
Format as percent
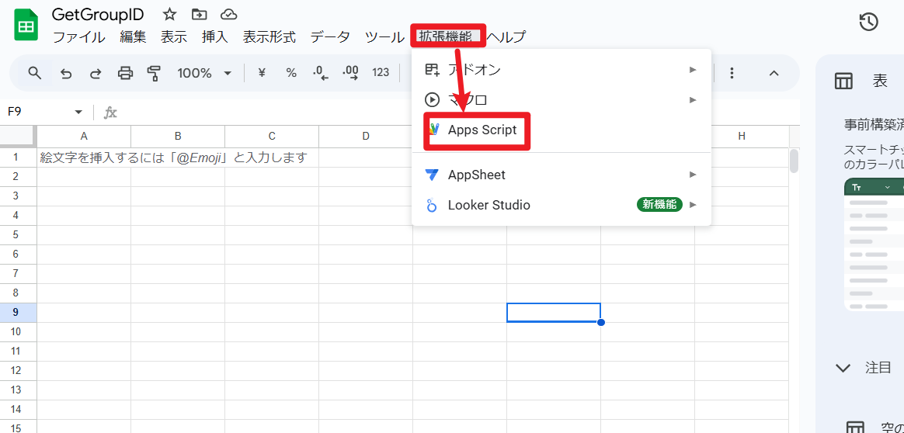(x=291, y=72)
